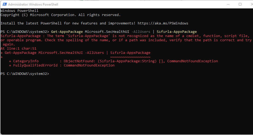Image resolution: width=253 pixels, height=135 pixels.
Task: Click the '-AllUsers' parameter in the command line
Action: (x=141, y=32)
